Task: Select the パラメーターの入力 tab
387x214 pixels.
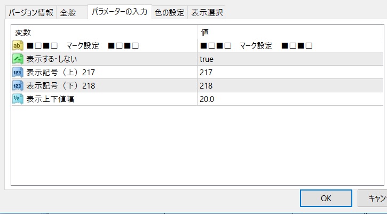Action: (x=119, y=12)
